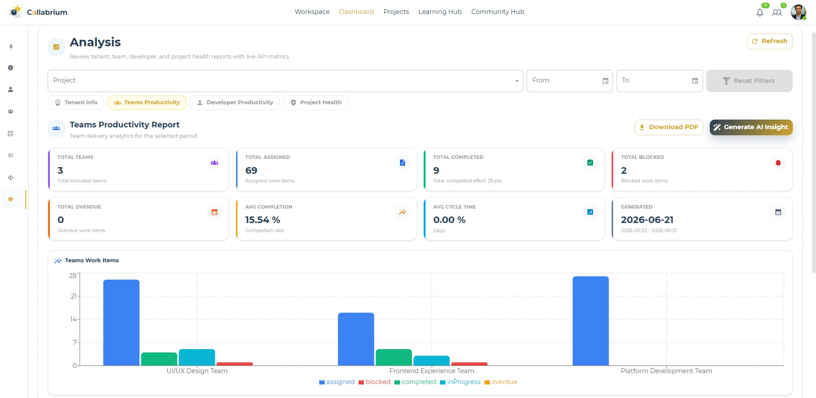Click the Avg Completion trend icon
This screenshot has height=398, width=816.
[402, 212]
